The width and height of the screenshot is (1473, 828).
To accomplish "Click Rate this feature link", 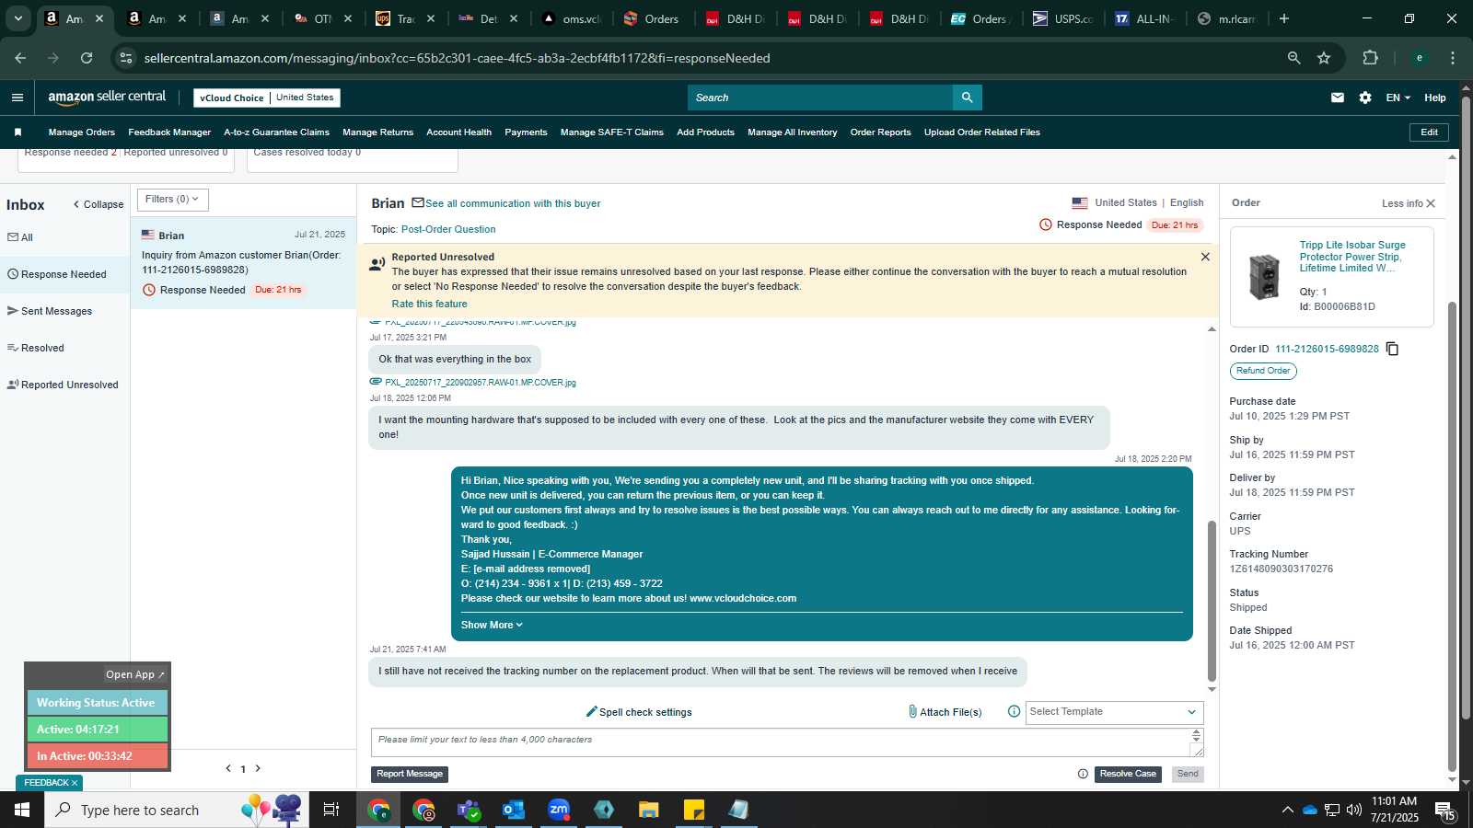I will pyautogui.click(x=429, y=304).
